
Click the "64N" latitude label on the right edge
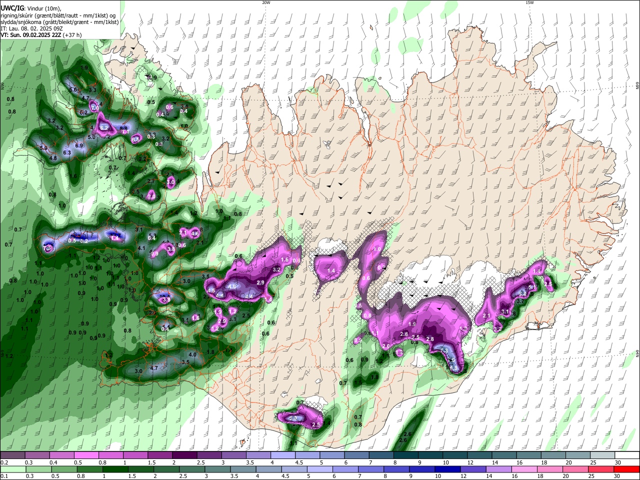tap(637, 353)
